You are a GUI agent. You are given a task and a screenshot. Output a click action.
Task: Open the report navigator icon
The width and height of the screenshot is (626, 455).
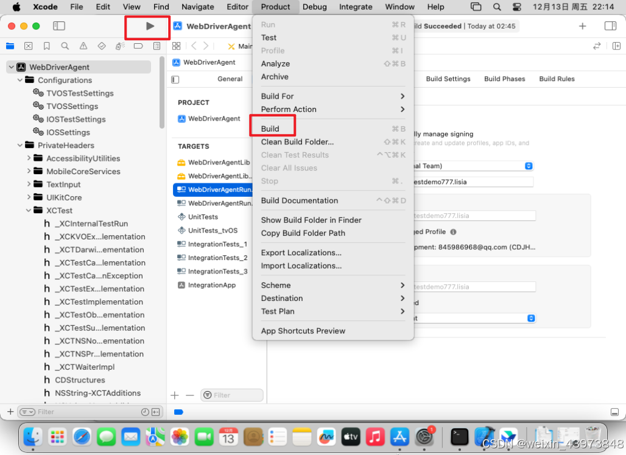[x=156, y=46]
